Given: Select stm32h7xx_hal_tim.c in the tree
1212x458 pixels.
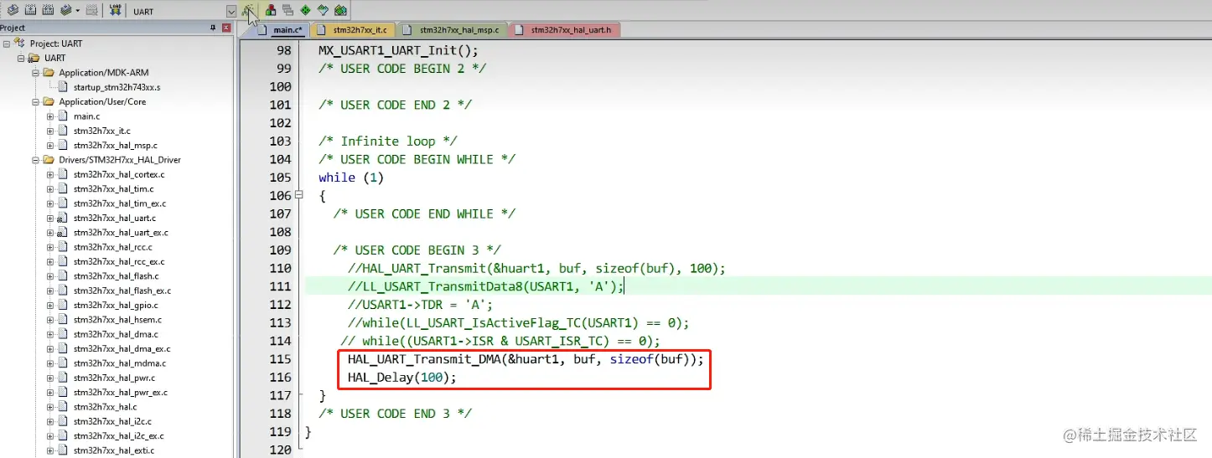Looking at the screenshot, I should point(113,189).
